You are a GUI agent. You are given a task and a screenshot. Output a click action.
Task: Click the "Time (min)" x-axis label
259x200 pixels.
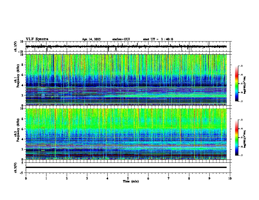pos(131,181)
